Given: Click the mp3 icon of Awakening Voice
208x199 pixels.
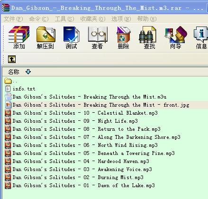Looking at the screenshot, I should 8,169.
